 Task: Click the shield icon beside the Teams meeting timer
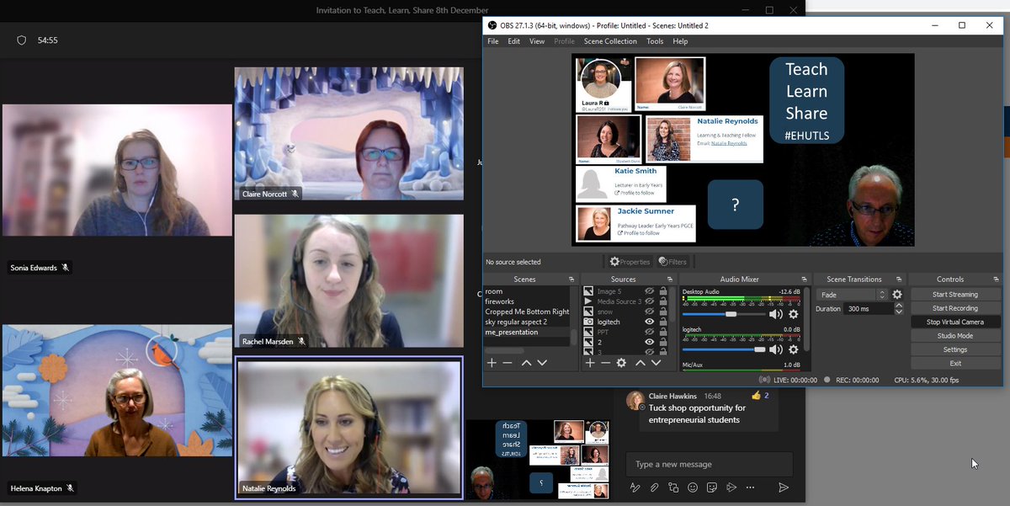pyautogui.click(x=22, y=40)
